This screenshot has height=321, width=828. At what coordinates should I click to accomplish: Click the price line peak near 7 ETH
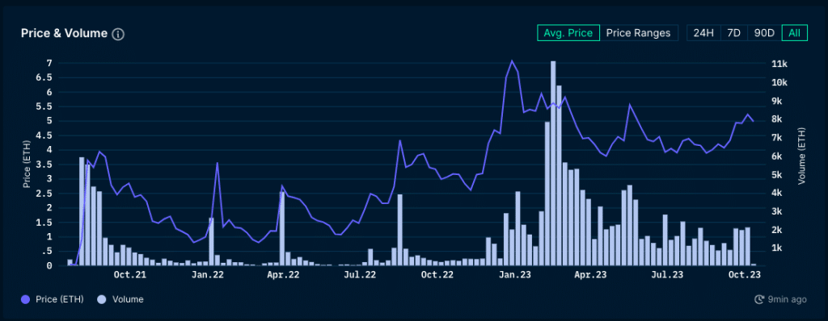pyautogui.click(x=512, y=60)
